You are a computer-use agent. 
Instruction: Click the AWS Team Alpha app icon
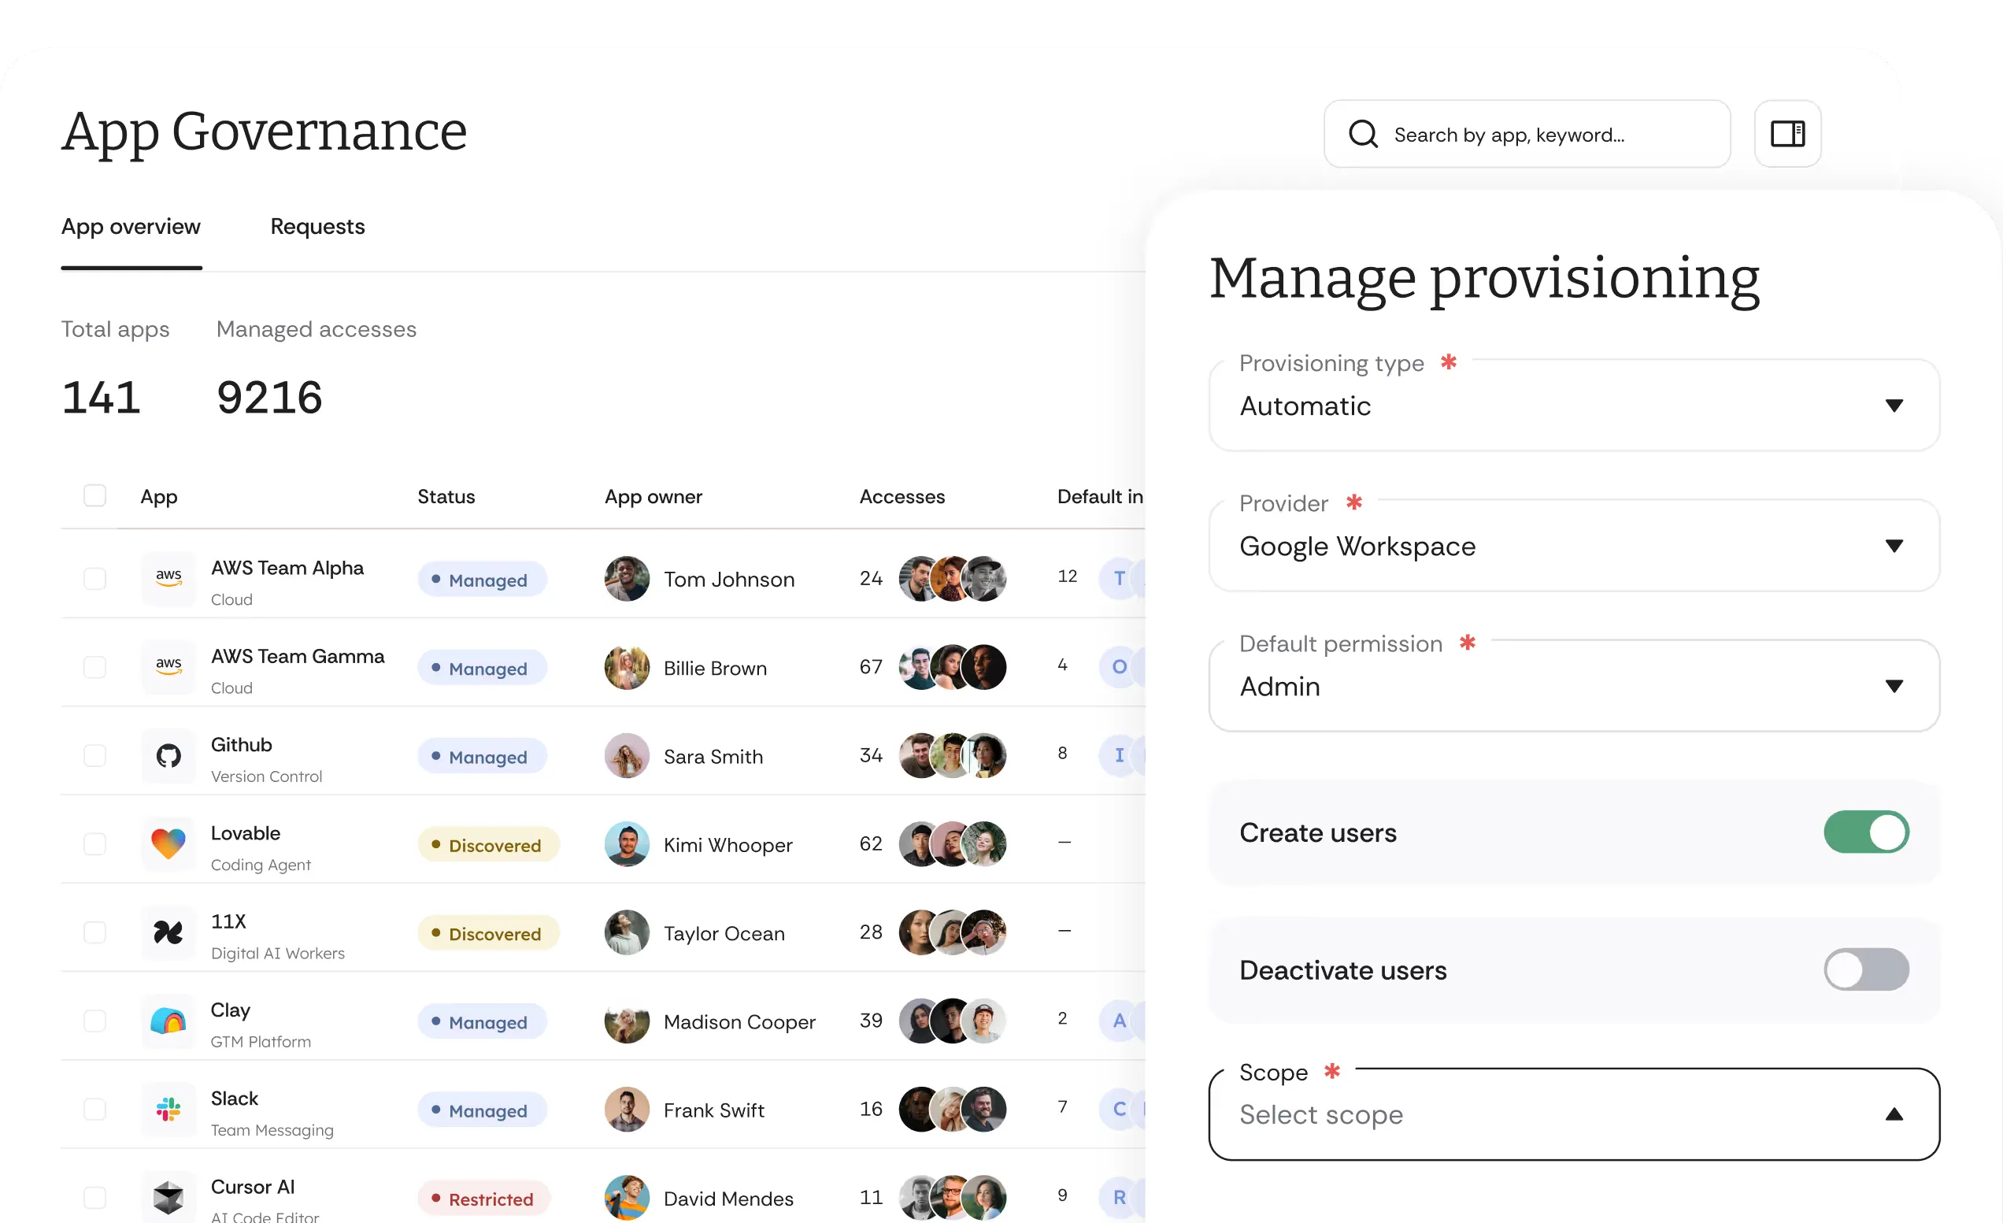coord(168,578)
